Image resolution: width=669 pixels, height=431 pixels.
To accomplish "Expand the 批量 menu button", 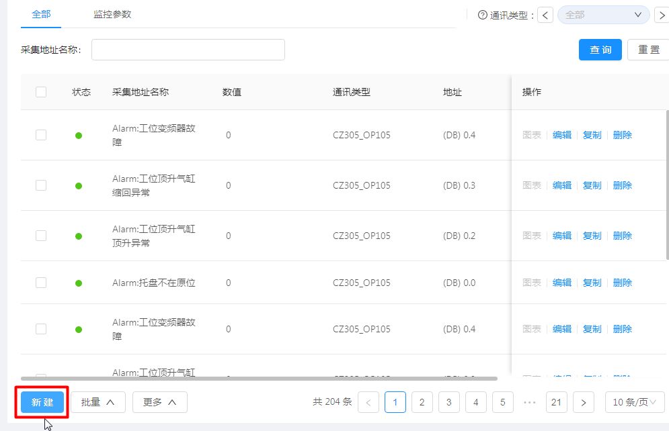I will click(98, 402).
